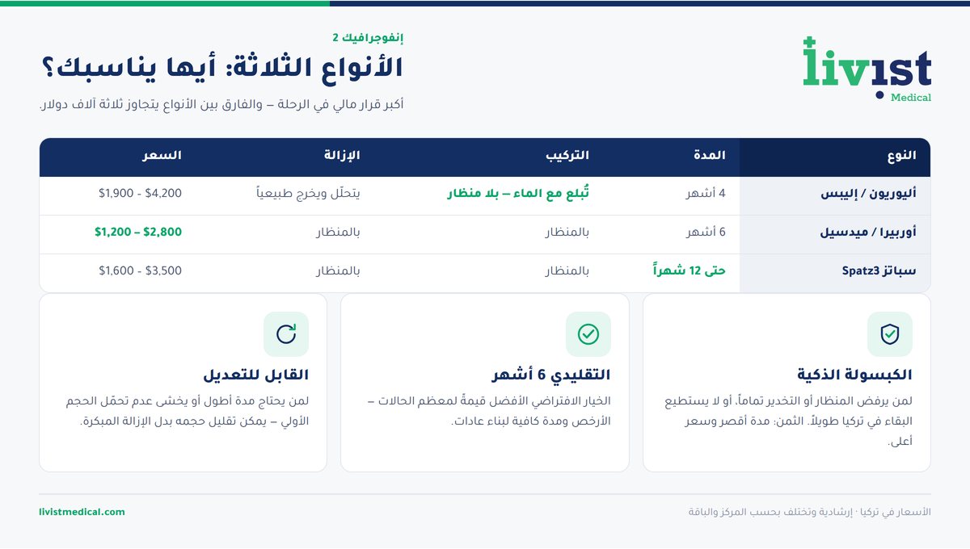Click the refresh arrow icon above القابل للتعديل
The image size is (970, 549).
tap(286, 334)
